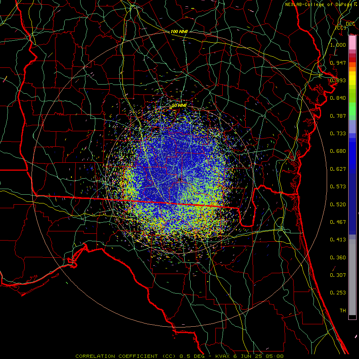Click the 0.840 legend value

click(x=338, y=98)
